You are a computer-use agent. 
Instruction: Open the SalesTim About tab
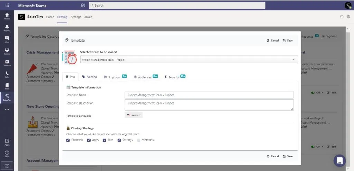(88, 17)
